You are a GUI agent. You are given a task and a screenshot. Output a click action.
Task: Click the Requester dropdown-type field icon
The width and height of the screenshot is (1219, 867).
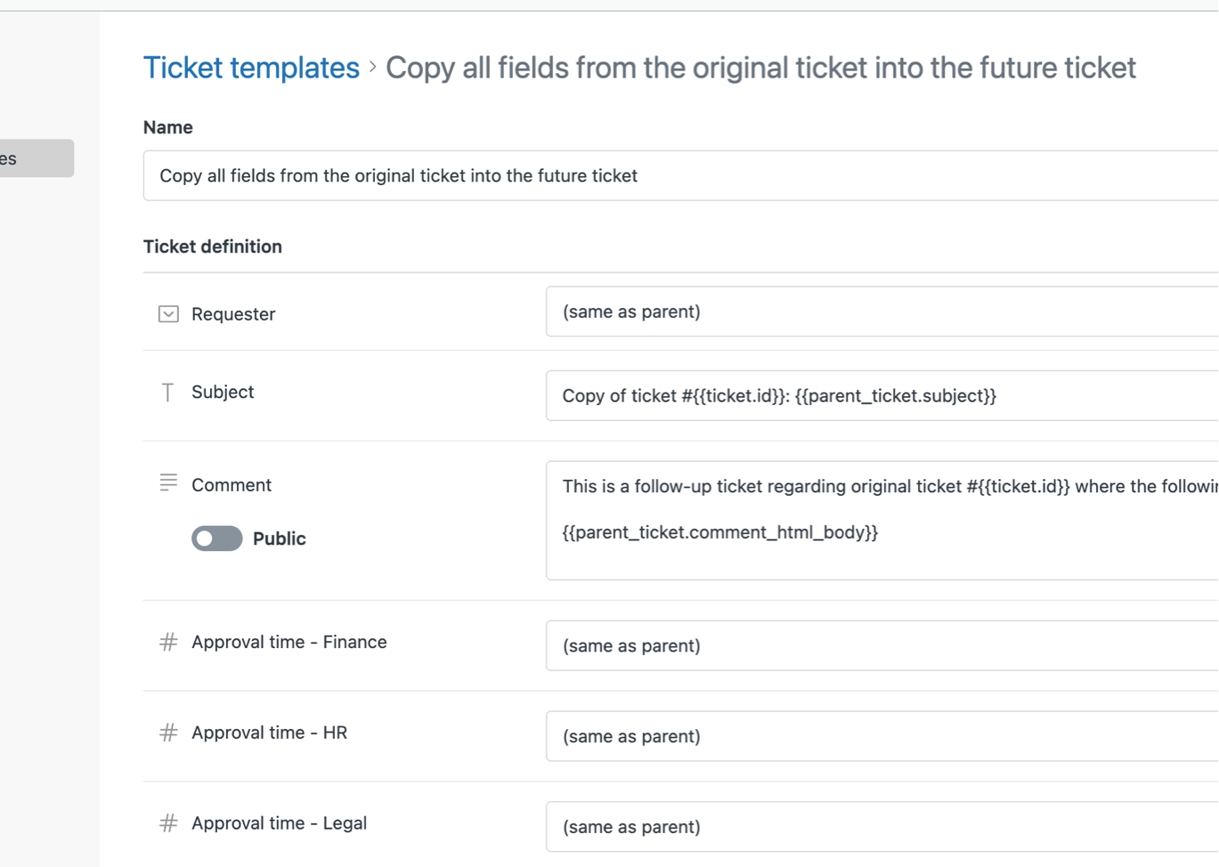coord(168,314)
